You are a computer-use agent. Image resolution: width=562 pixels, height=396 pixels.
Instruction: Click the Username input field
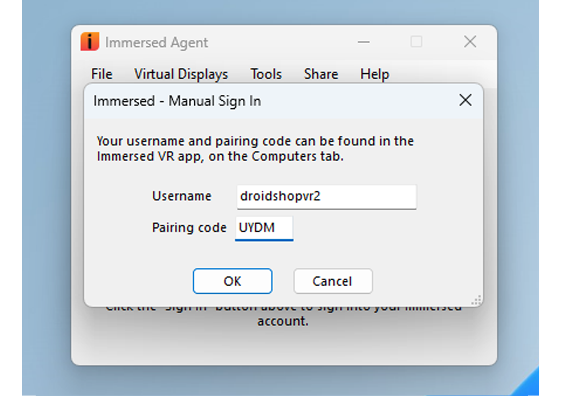pyautogui.click(x=326, y=197)
